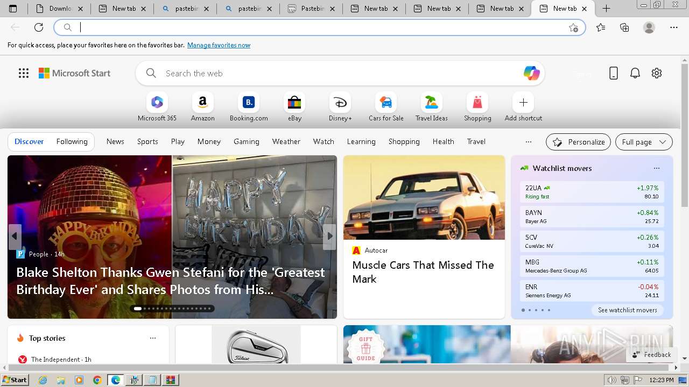This screenshot has width=689, height=387.
Task: Open Watchlist movers options menu
Action: click(x=656, y=168)
